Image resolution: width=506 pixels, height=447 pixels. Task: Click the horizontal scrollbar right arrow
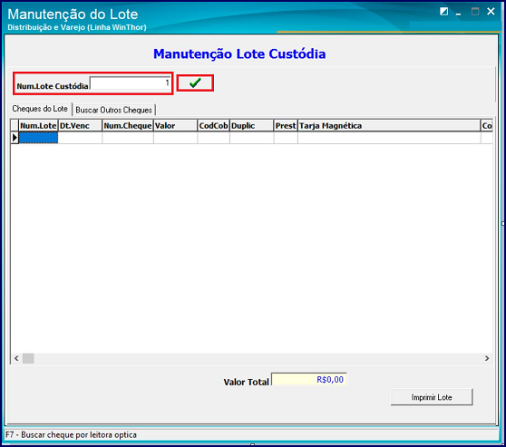pyautogui.click(x=487, y=358)
